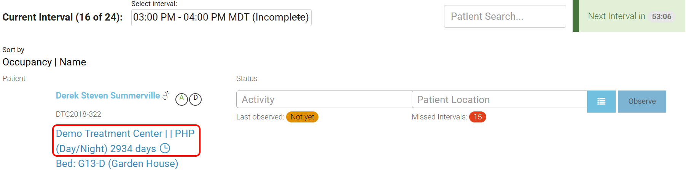Screen dimensions: 686x170
Task: Click the circled D badge icon
Action: pyautogui.click(x=195, y=99)
